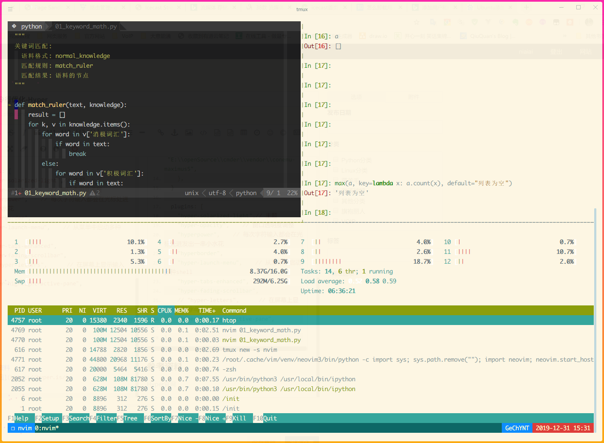Sort htop by the CPU% column
The image size is (604, 443).
tap(164, 311)
